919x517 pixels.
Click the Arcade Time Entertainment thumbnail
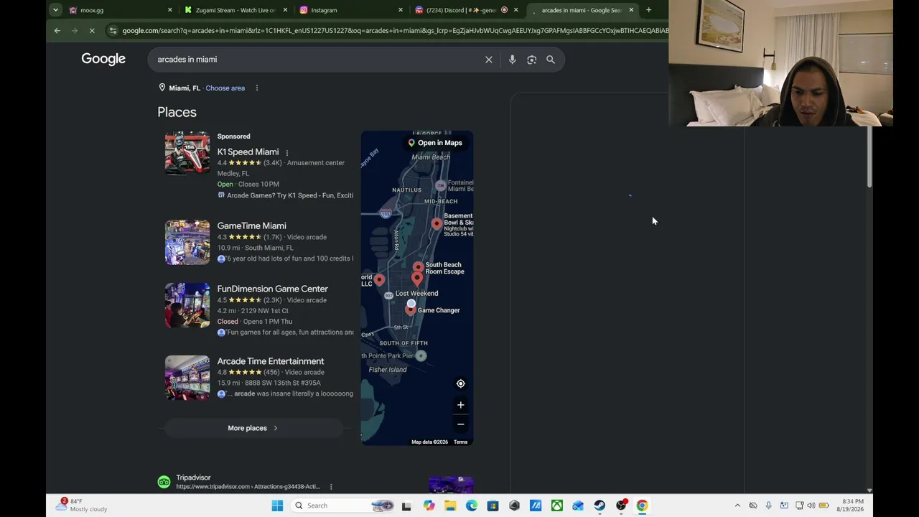187,378
